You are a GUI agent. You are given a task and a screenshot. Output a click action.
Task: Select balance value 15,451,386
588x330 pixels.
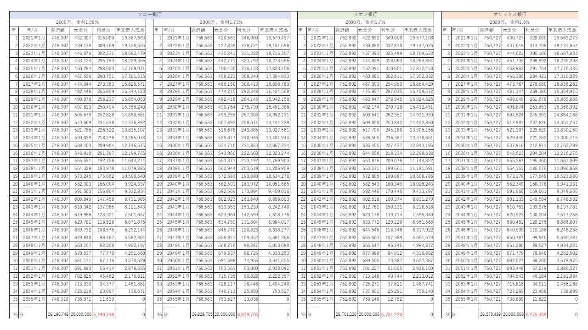click(275, 107)
